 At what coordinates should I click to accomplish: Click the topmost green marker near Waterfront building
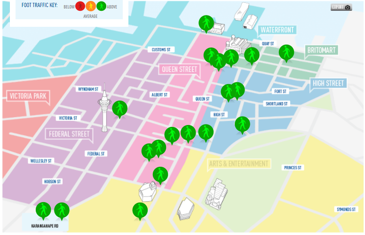point(206,23)
